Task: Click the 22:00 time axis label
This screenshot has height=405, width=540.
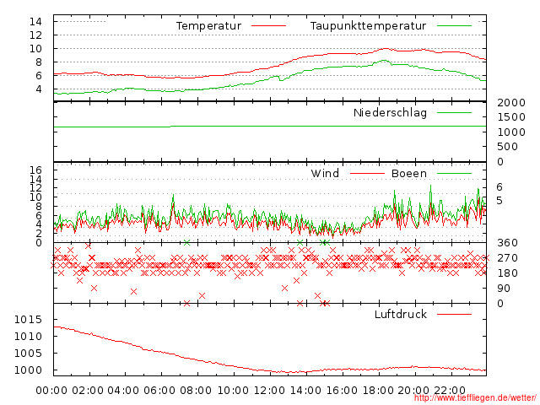Action: tap(450, 391)
